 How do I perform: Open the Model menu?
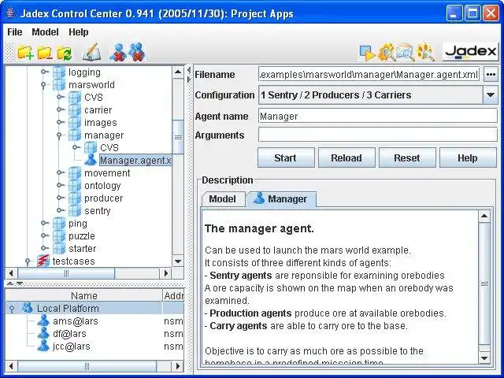pyautogui.click(x=45, y=31)
